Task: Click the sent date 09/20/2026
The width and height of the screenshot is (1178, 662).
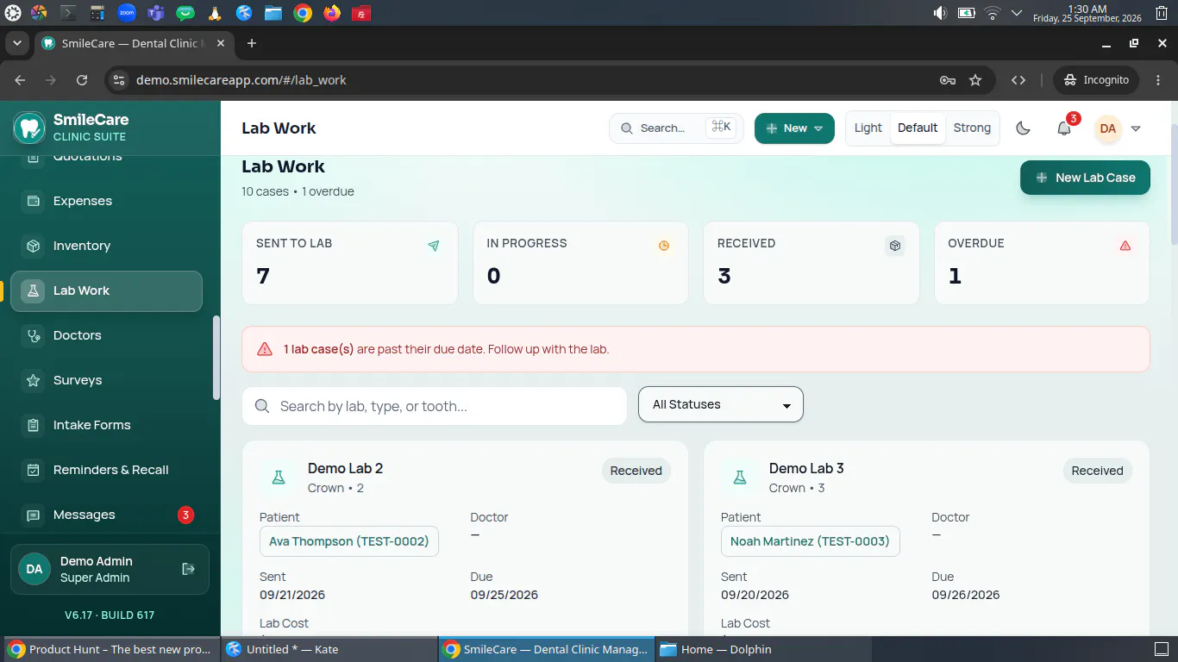Action: coord(755,595)
